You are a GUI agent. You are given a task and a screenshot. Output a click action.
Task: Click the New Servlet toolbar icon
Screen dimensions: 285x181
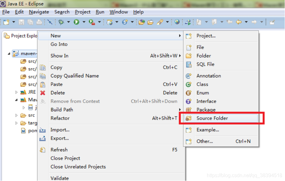click(x=125, y=22)
